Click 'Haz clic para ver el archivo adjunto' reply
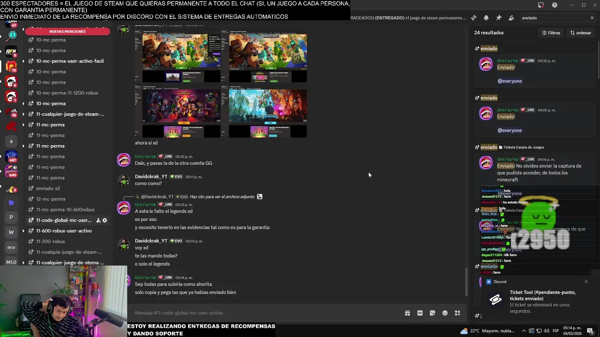Image resolution: width=600 pixels, height=337 pixels. pos(223,197)
